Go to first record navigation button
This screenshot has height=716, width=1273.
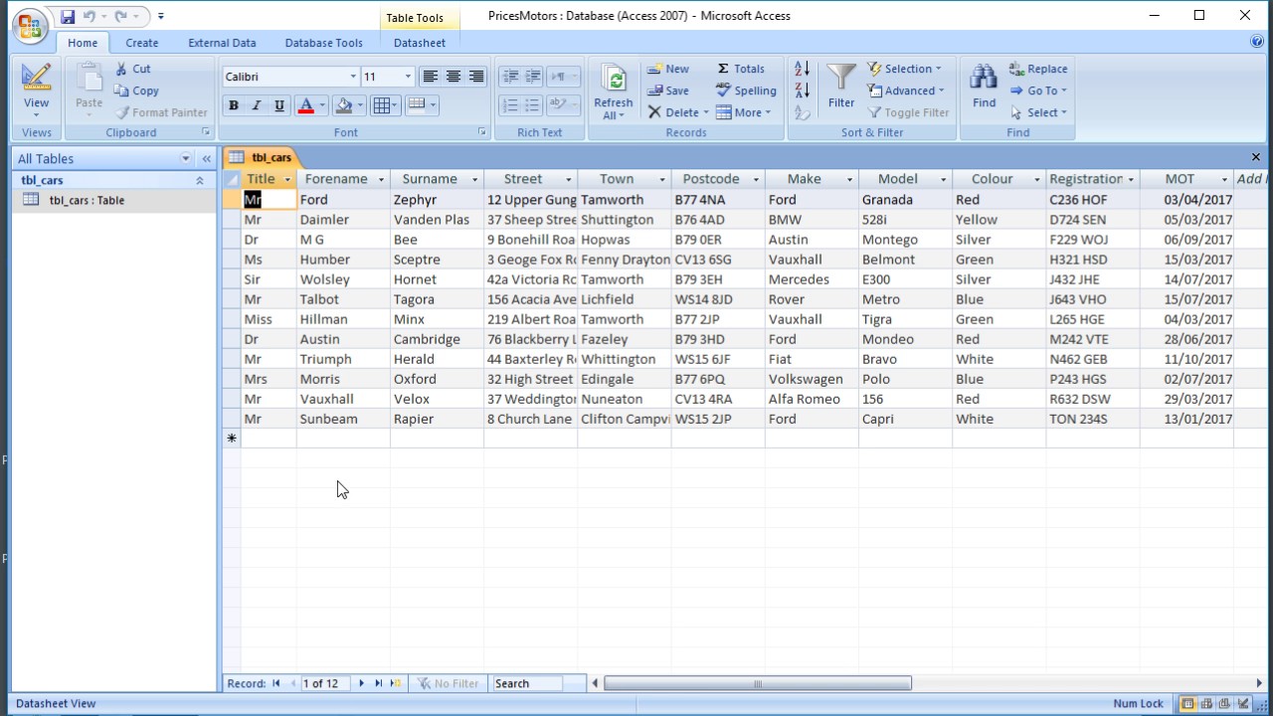click(x=276, y=683)
